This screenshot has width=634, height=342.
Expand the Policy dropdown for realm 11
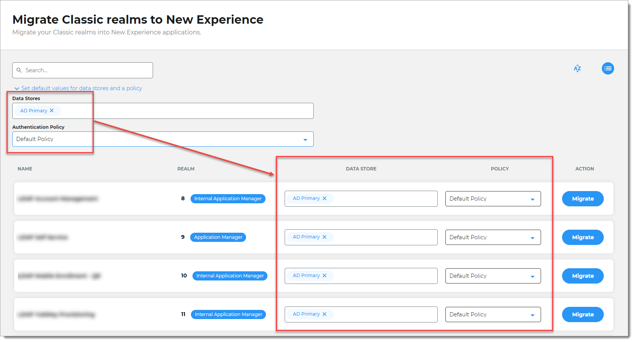[532, 315]
